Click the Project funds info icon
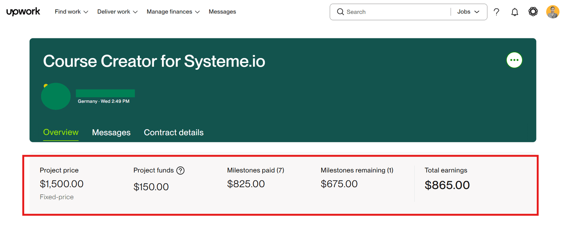Viewport: 567px width, 226px height. [x=181, y=171]
